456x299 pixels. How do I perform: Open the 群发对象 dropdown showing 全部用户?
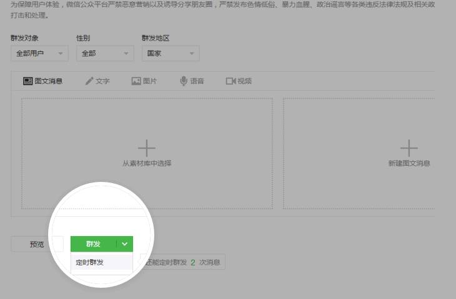tap(39, 54)
